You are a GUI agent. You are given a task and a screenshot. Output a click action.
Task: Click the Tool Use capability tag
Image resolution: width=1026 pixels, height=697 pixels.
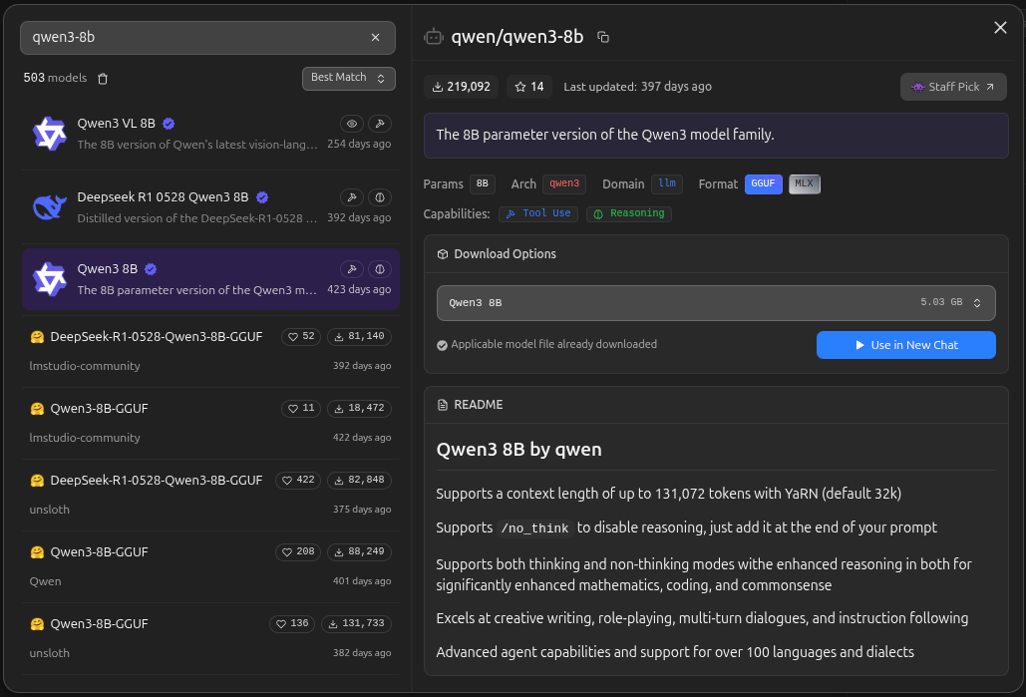click(x=537, y=214)
